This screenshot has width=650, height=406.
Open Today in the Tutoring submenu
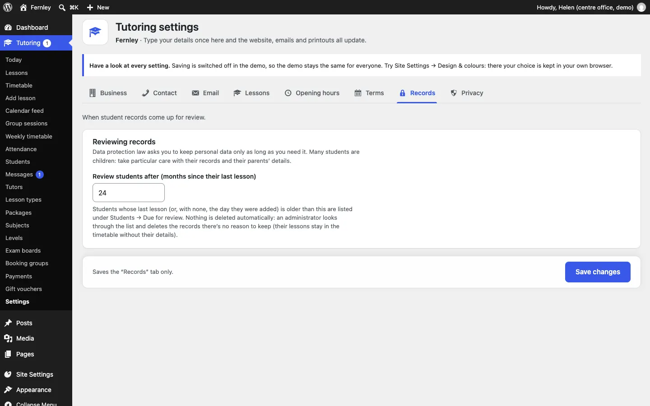(14, 60)
